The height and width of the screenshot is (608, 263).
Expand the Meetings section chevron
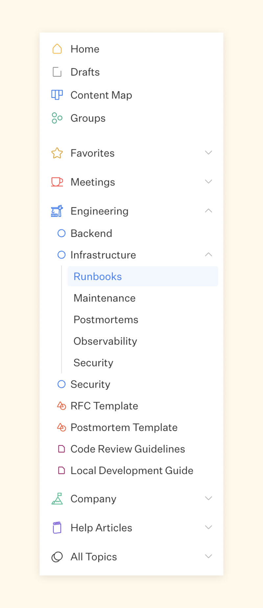coord(208,182)
